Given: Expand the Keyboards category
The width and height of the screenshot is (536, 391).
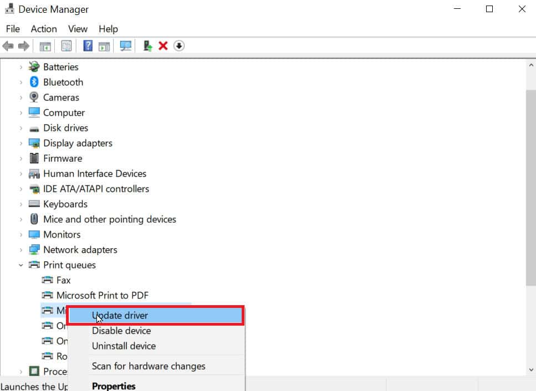Looking at the screenshot, I should [21, 204].
